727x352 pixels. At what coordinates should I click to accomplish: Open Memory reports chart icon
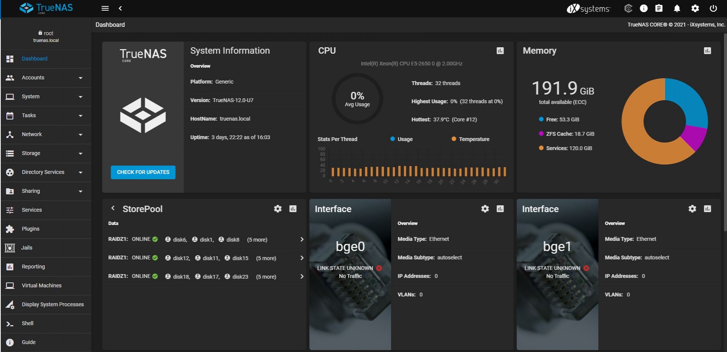707,51
